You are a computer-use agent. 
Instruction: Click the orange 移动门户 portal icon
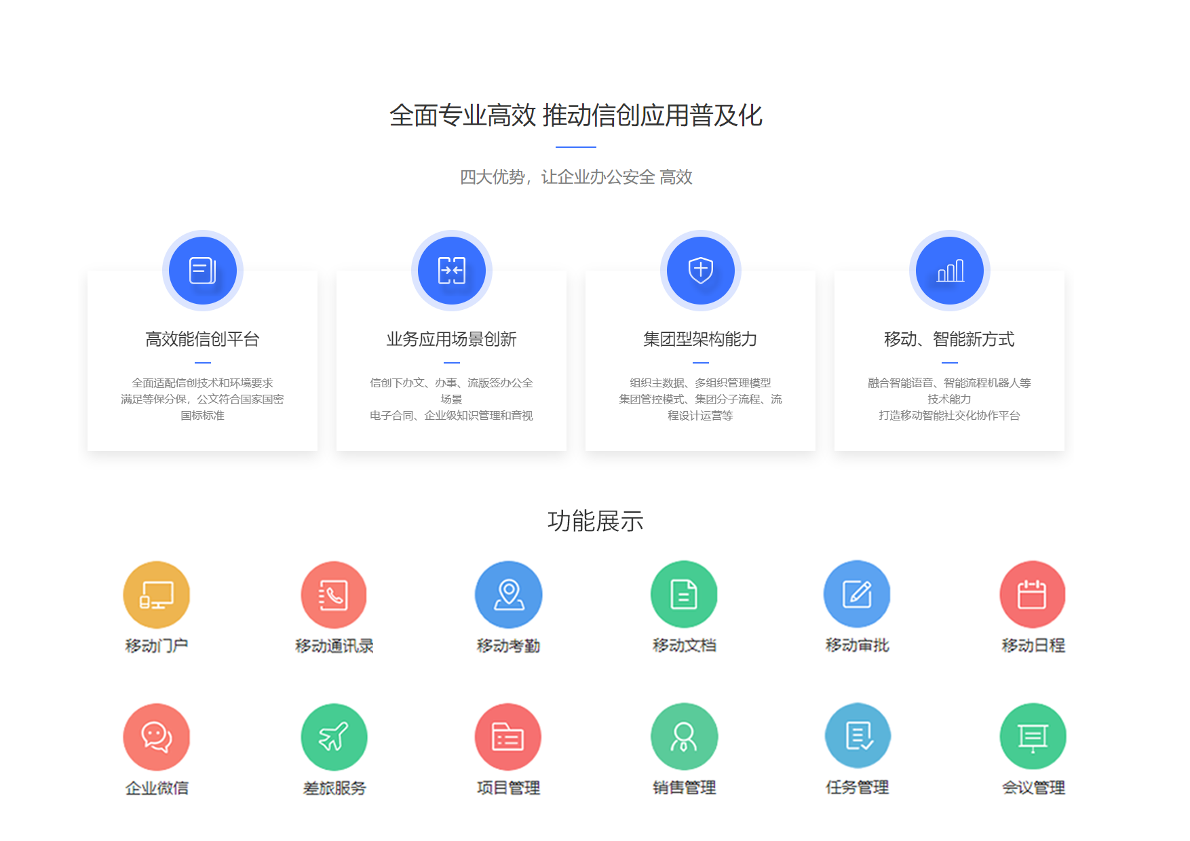pyautogui.click(x=156, y=595)
